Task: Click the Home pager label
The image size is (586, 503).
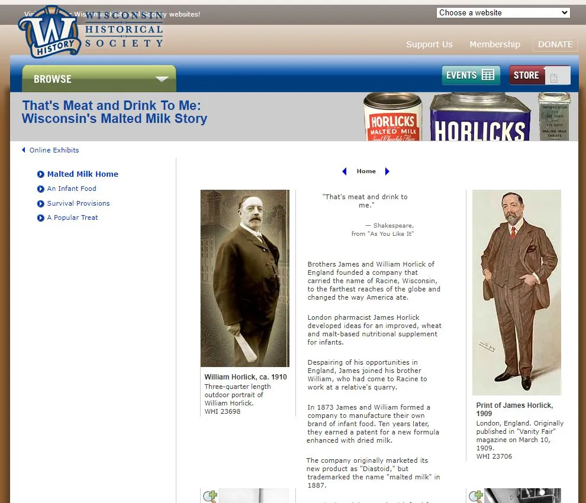Action: click(366, 171)
